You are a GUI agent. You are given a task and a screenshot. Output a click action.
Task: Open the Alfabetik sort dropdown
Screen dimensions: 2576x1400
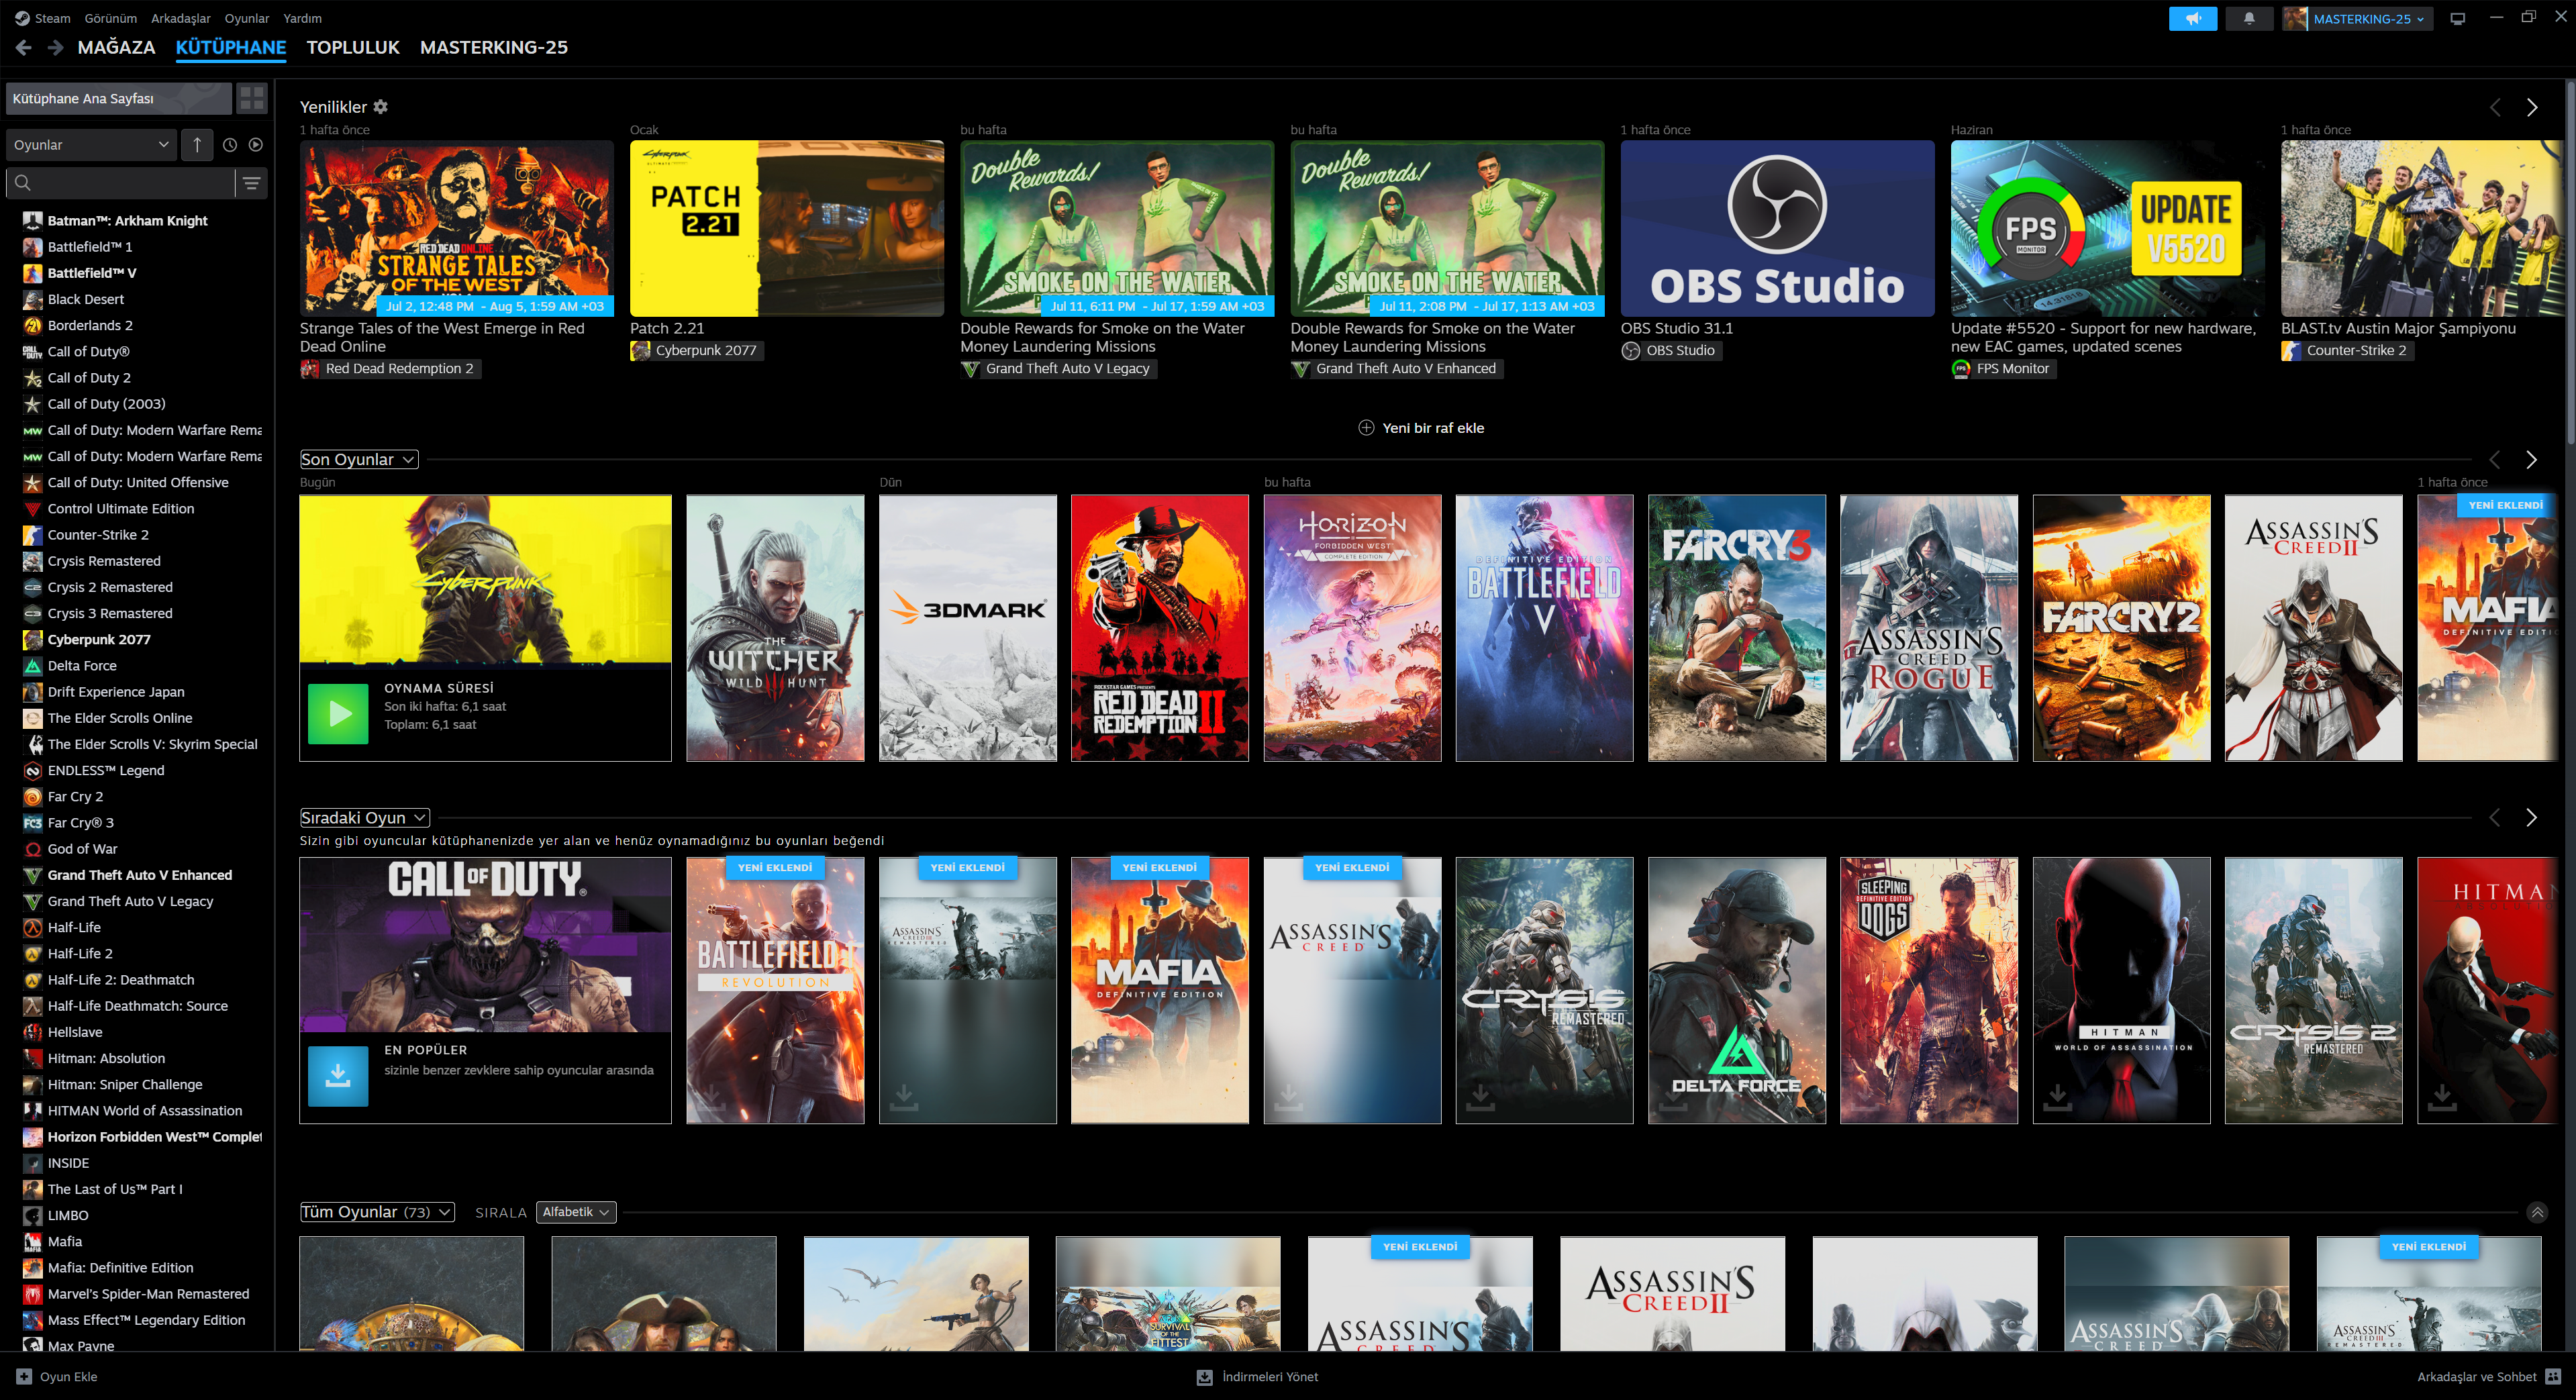click(576, 1212)
